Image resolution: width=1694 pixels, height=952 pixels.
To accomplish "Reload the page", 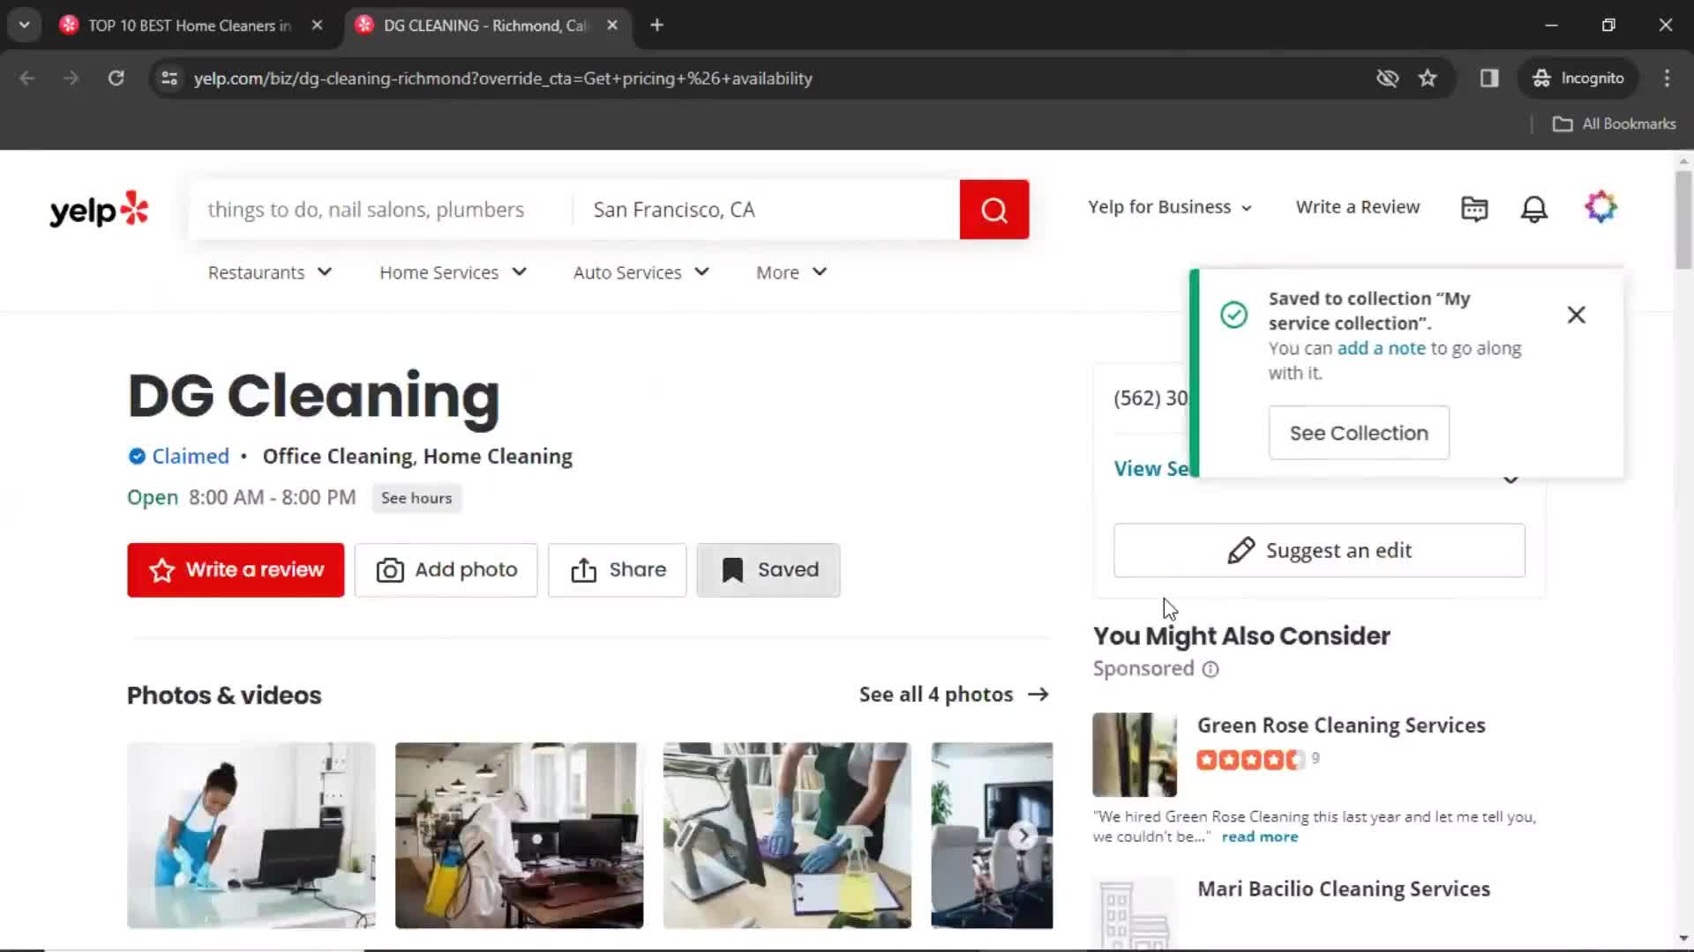I will (116, 78).
